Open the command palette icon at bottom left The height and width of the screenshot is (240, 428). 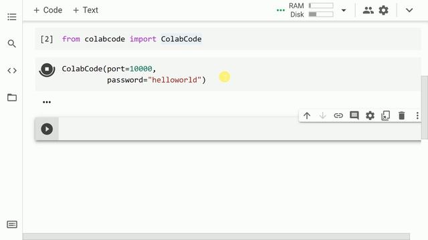coord(12,225)
